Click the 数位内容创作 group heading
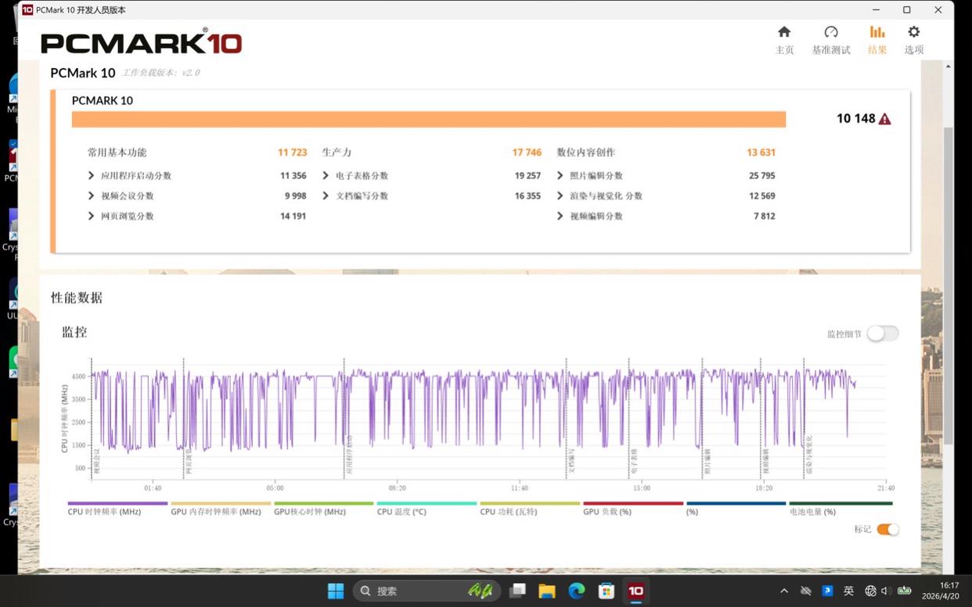The width and height of the screenshot is (972, 607). (586, 153)
